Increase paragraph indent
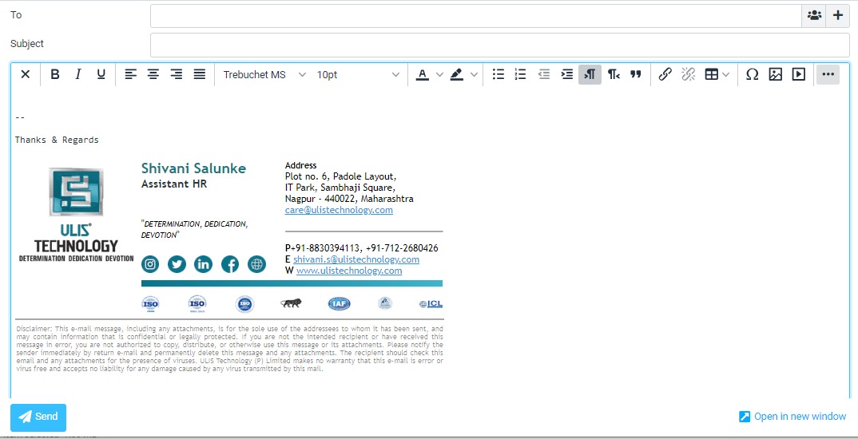The width and height of the screenshot is (858, 439). pyautogui.click(x=567, y=74)
